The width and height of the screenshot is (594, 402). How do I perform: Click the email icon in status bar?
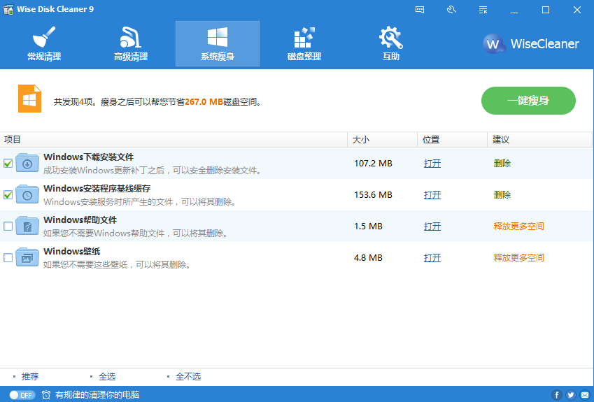[584, 395]
